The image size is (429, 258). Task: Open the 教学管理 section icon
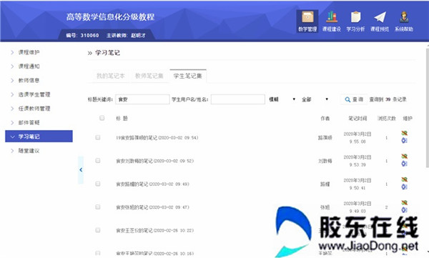coord(307,21)
